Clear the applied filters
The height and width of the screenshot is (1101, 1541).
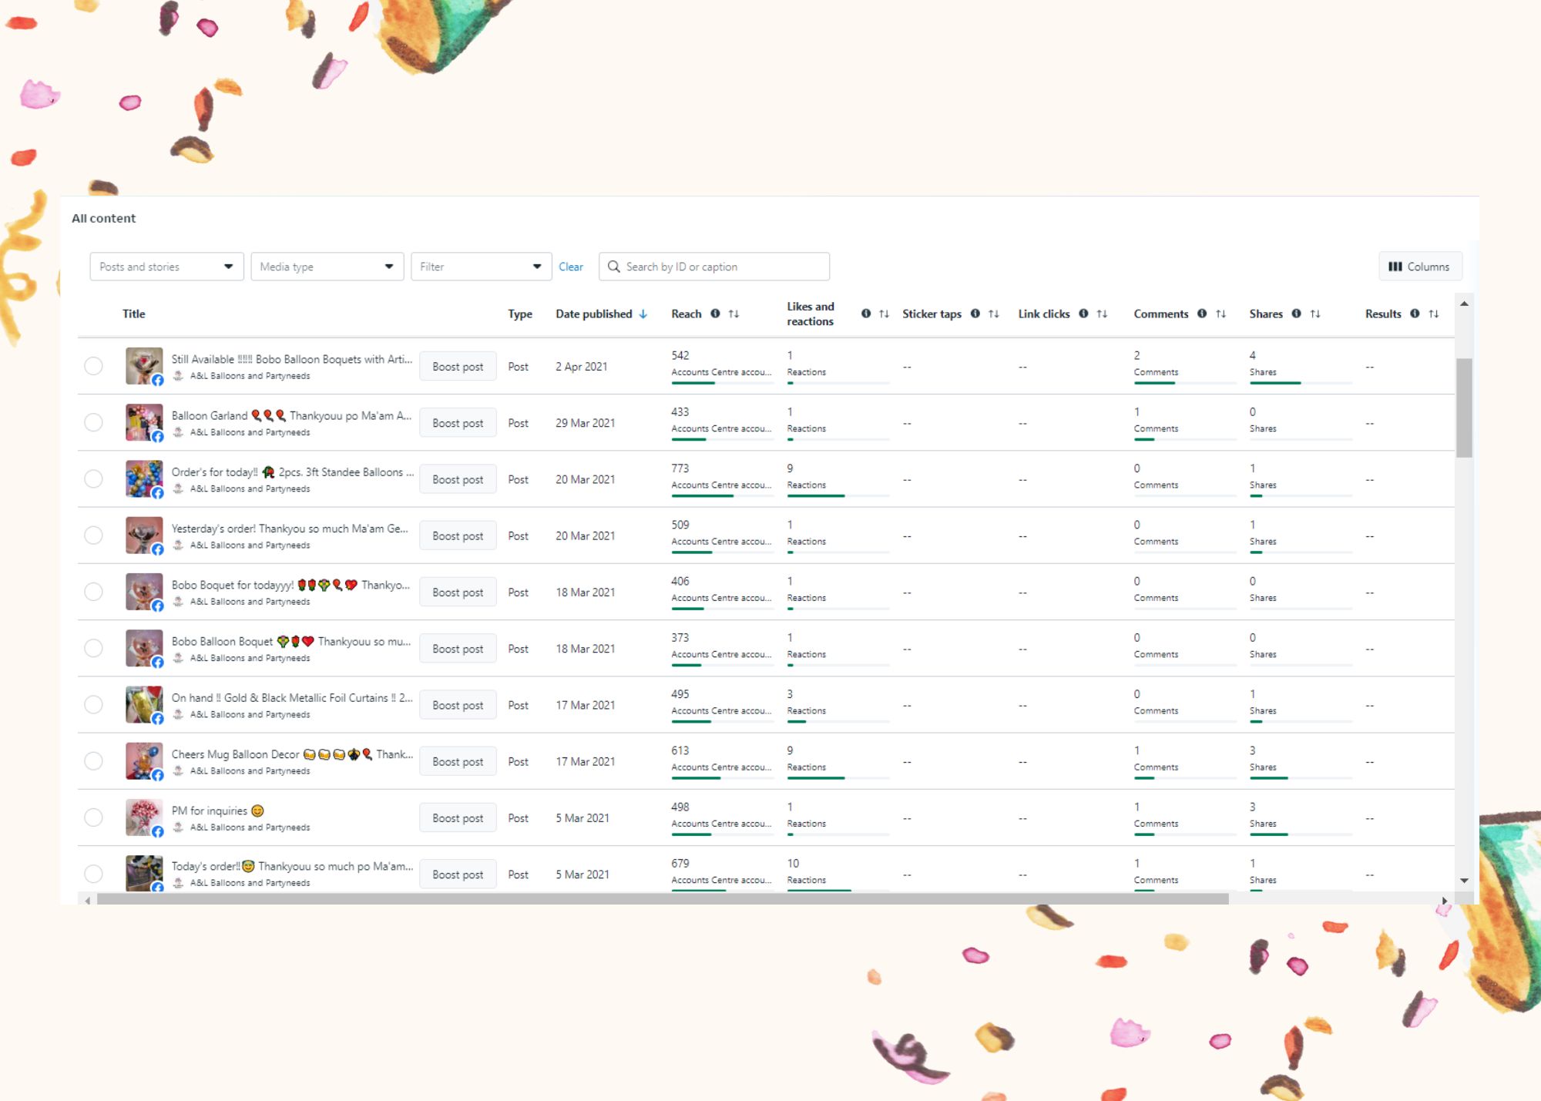pos(570,267)
